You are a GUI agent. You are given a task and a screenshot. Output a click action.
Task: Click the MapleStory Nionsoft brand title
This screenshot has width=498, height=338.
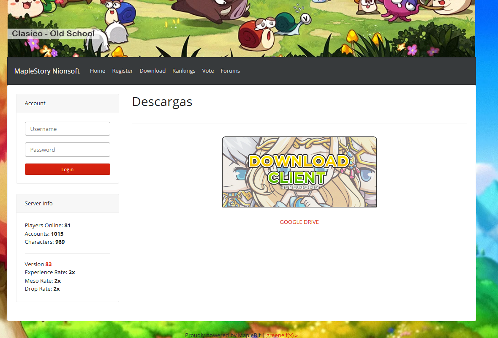pyautogui.click(x=47, y=71)
